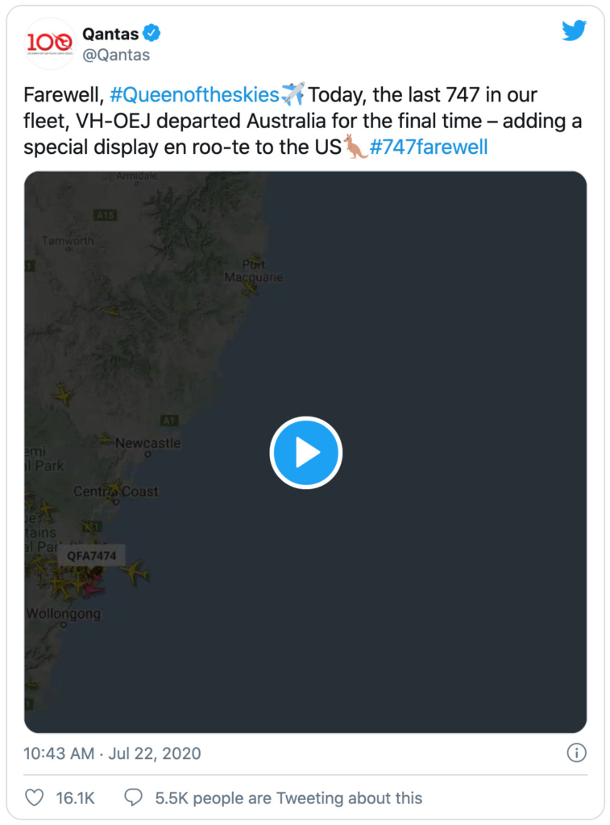Click the Qantas display name
The width and height of the screenshot is (610, 825).
point(110,34)
